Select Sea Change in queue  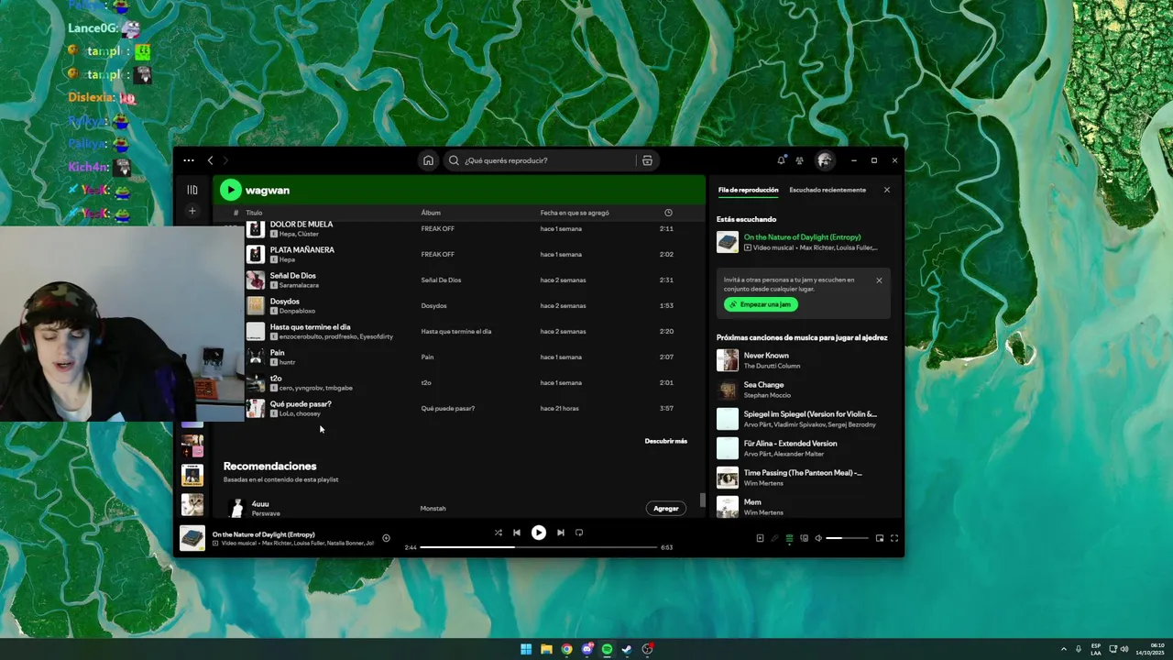(802, 390)
